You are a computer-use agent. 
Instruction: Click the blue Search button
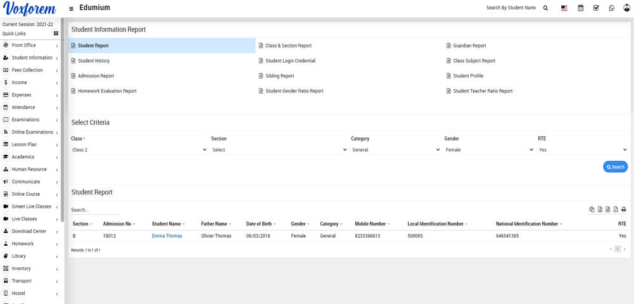(615, 167)
